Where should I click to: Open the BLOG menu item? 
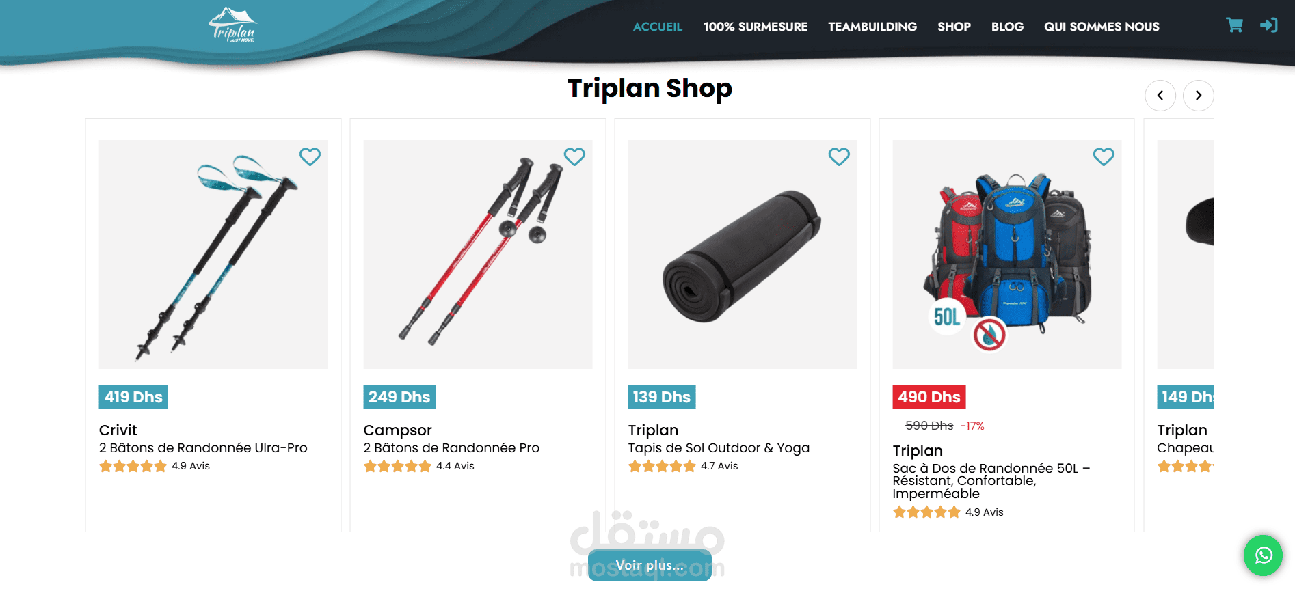pos(1007,27)
